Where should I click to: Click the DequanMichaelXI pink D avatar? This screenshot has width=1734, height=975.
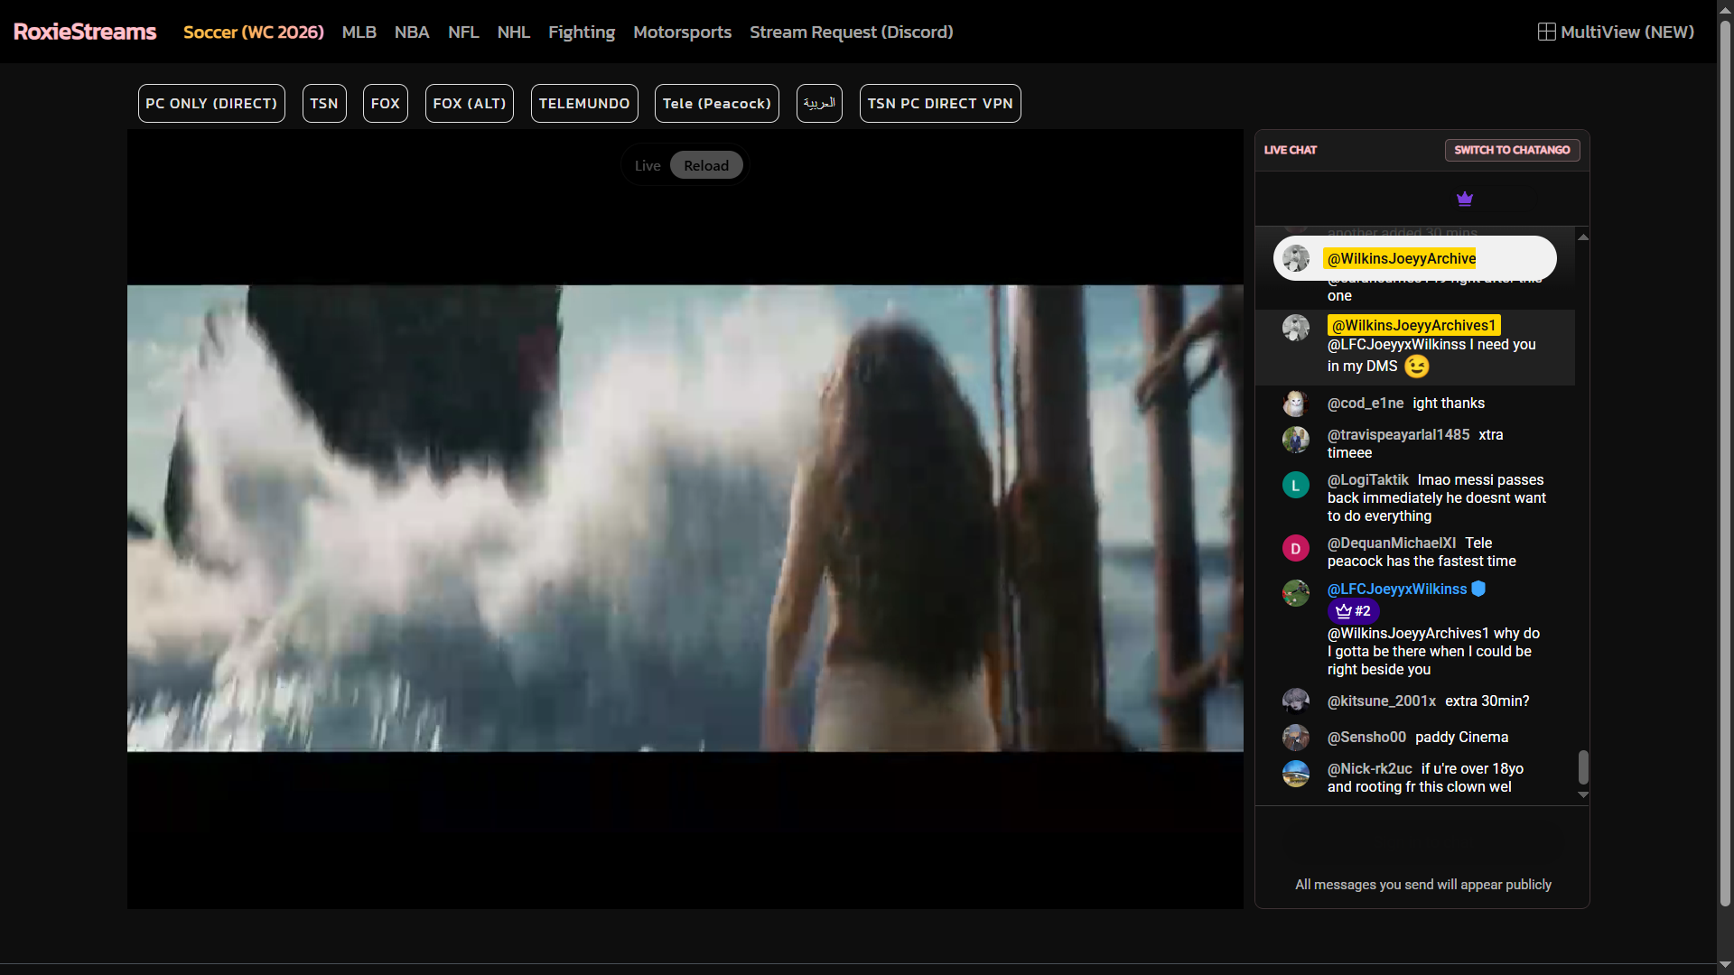click(1295, 548)
